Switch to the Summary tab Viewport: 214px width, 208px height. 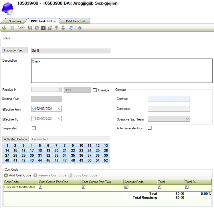[x=15, y=21]
